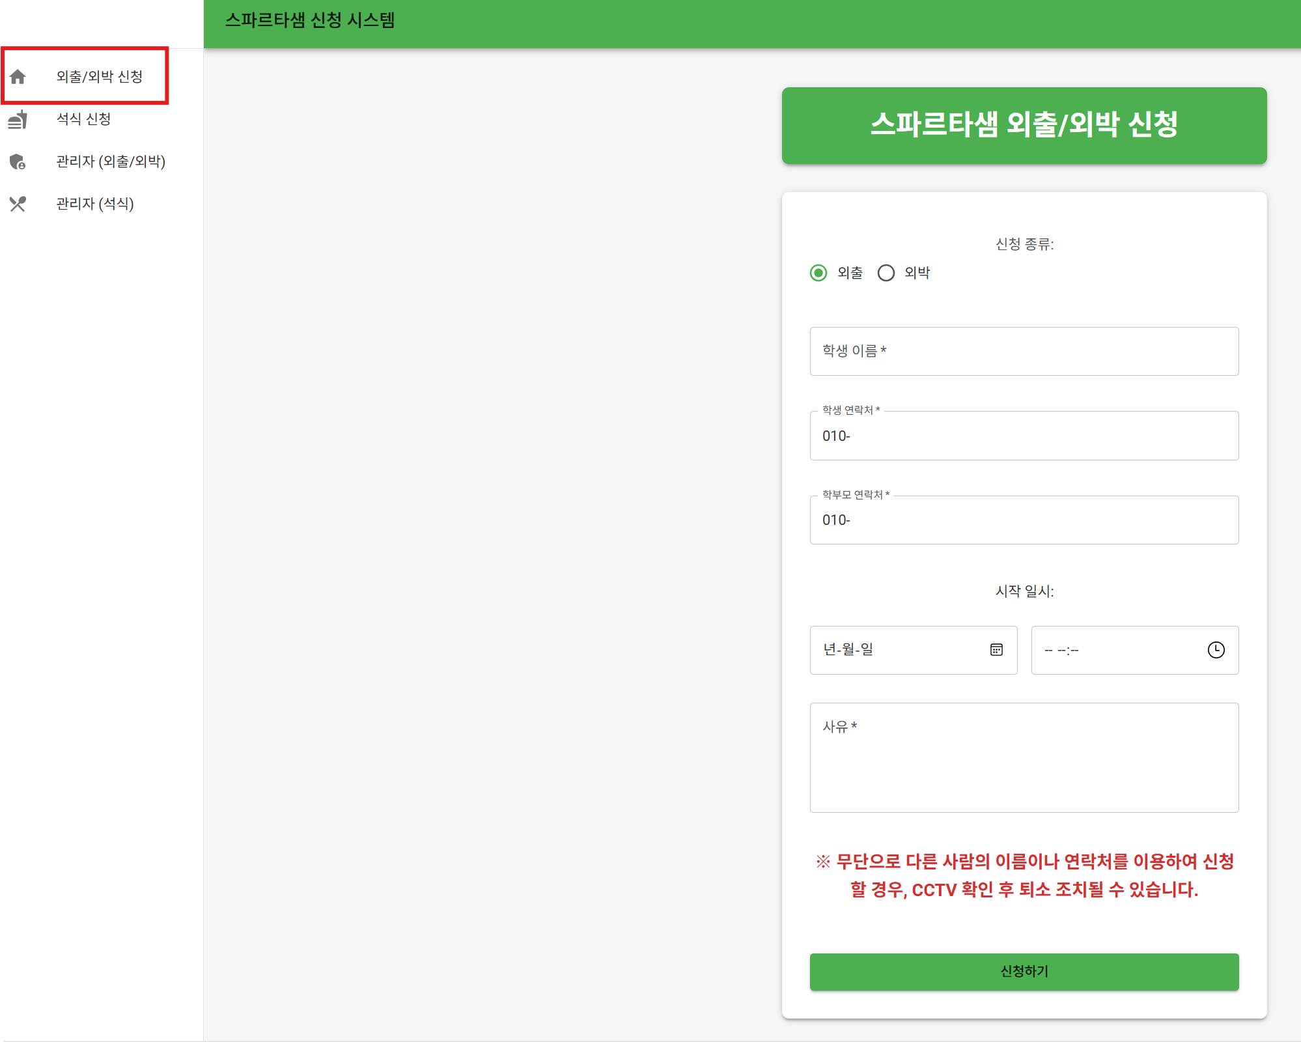Image resolution: width=1301 pixels, height=1042 pixels.
Task: Click into the 학생 연락처 phone field
Action: [x=1024, y=436]
